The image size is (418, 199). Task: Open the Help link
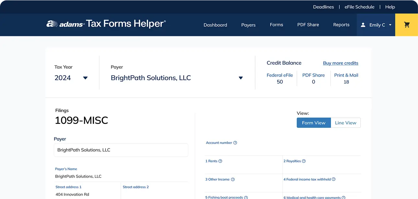pos(390,7)
